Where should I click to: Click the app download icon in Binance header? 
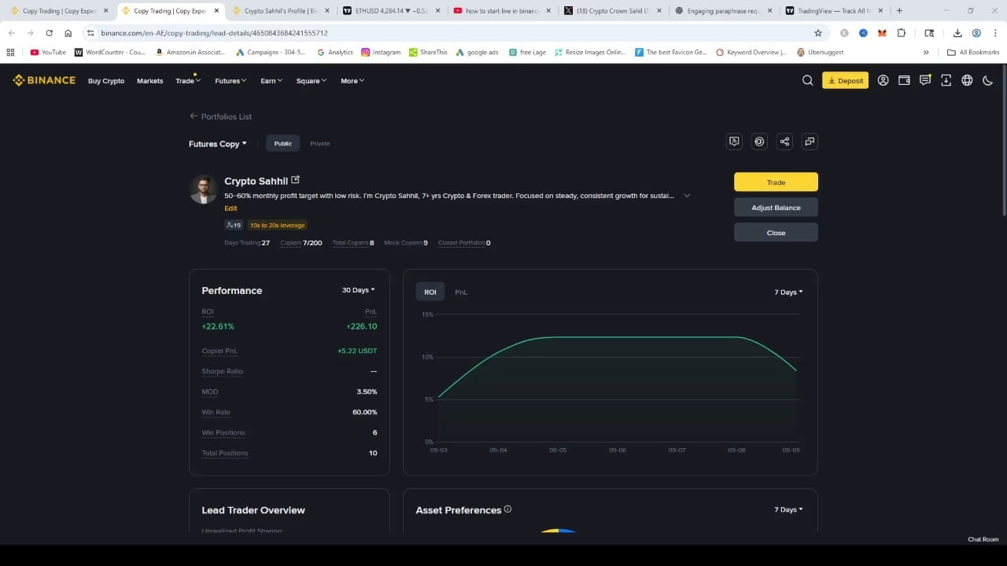pos(946,80)
